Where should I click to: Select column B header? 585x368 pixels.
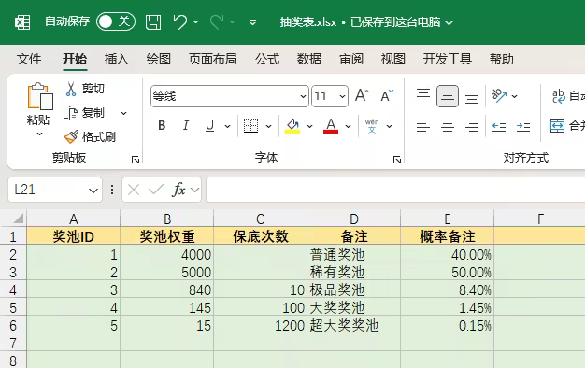pos(167,219)
